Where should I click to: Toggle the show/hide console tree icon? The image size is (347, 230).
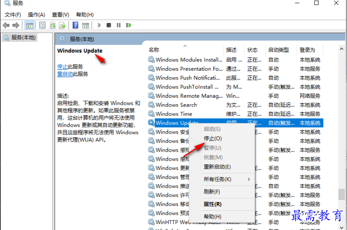(x=29, y=25)
